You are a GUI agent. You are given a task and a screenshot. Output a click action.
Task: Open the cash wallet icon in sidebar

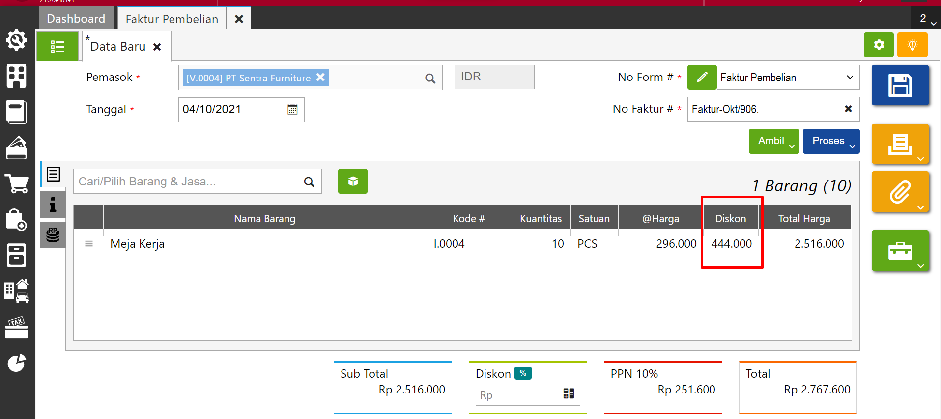(17, 148)
